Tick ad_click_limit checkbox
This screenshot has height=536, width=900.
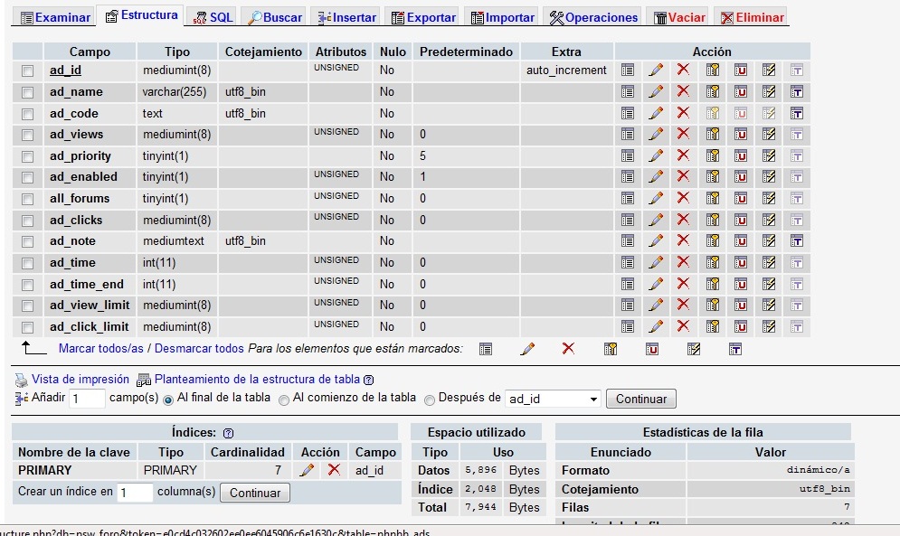tap(27, 328)
